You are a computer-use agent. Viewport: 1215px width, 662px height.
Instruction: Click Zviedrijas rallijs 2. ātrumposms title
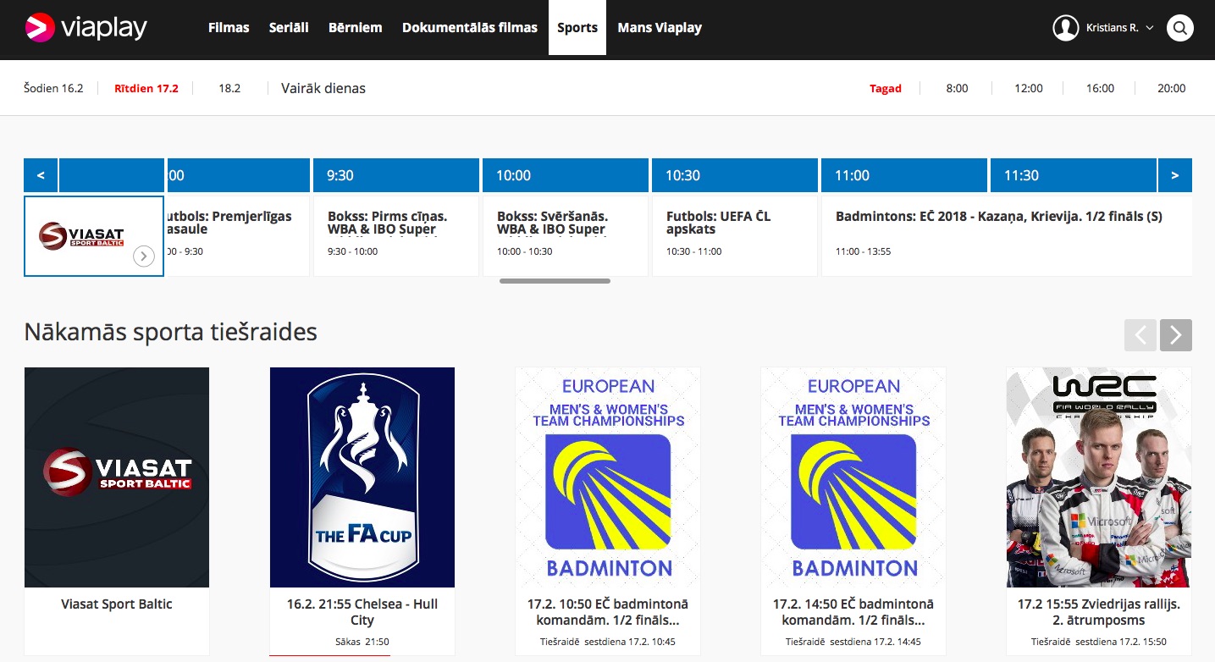[1099, 612]
